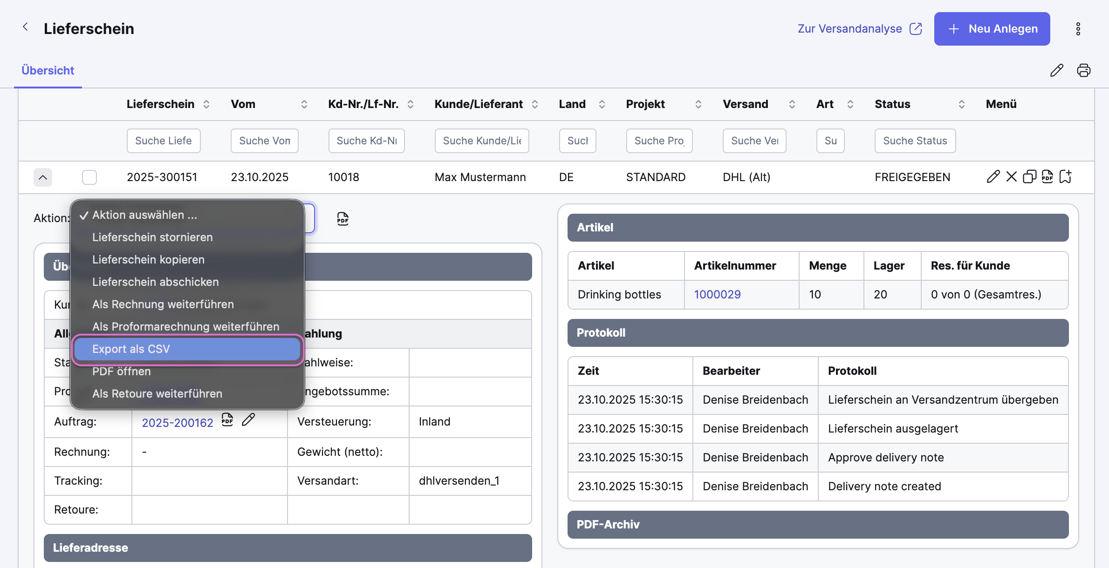Choose Lieferschein stornieren option
Image resolution: width=1109 pixels, height=568 pixels.
(152, 237)
